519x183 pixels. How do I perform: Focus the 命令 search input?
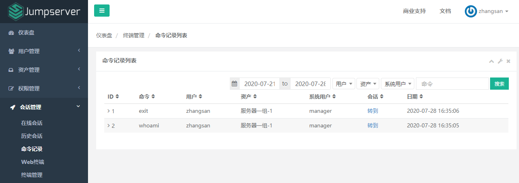(x=452, y=84)
